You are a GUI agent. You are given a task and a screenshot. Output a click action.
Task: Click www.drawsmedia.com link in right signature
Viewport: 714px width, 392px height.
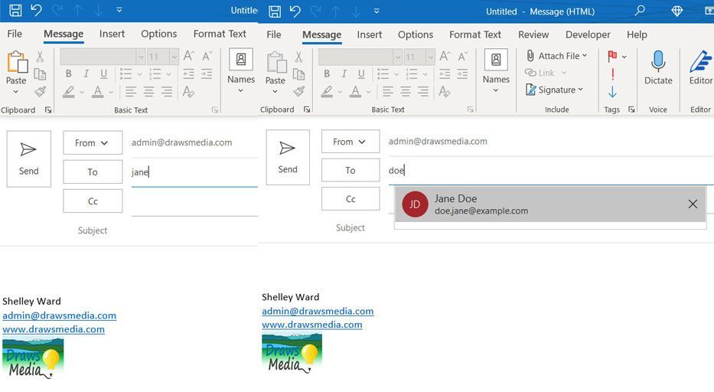point(312,325)
